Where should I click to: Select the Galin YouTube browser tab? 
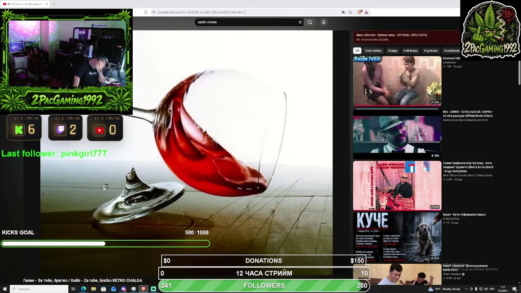coord(25,4)
